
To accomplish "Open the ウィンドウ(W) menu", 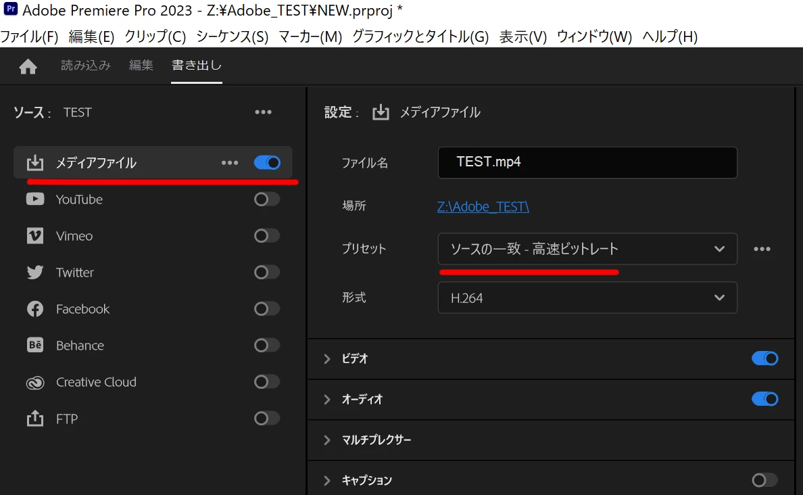I will click(594, 37).
